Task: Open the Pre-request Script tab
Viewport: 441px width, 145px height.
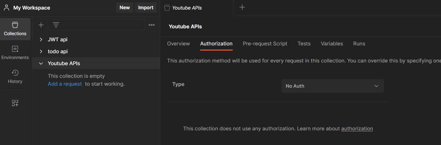Action: click(265, 44)
